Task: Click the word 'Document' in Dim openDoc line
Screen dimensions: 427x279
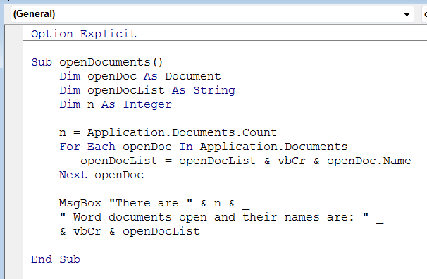Action: (193, 77)
